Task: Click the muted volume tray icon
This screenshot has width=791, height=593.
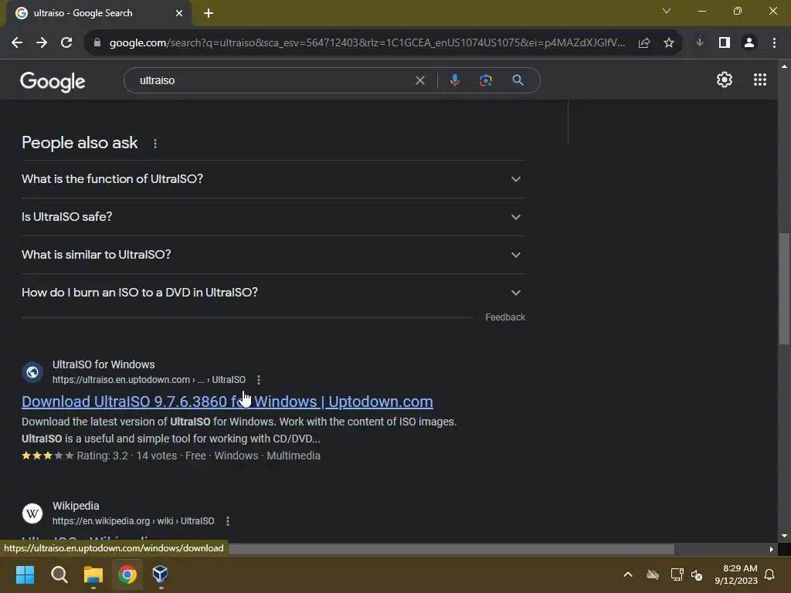Action: click(698, 574)
